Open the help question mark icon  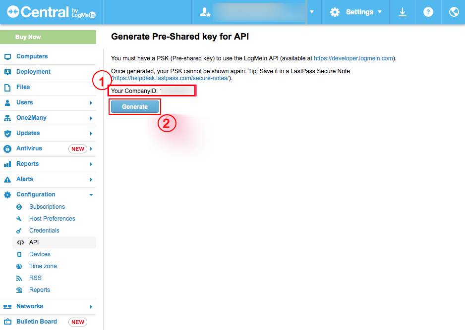pyautogui.click(x=428, y=12)
